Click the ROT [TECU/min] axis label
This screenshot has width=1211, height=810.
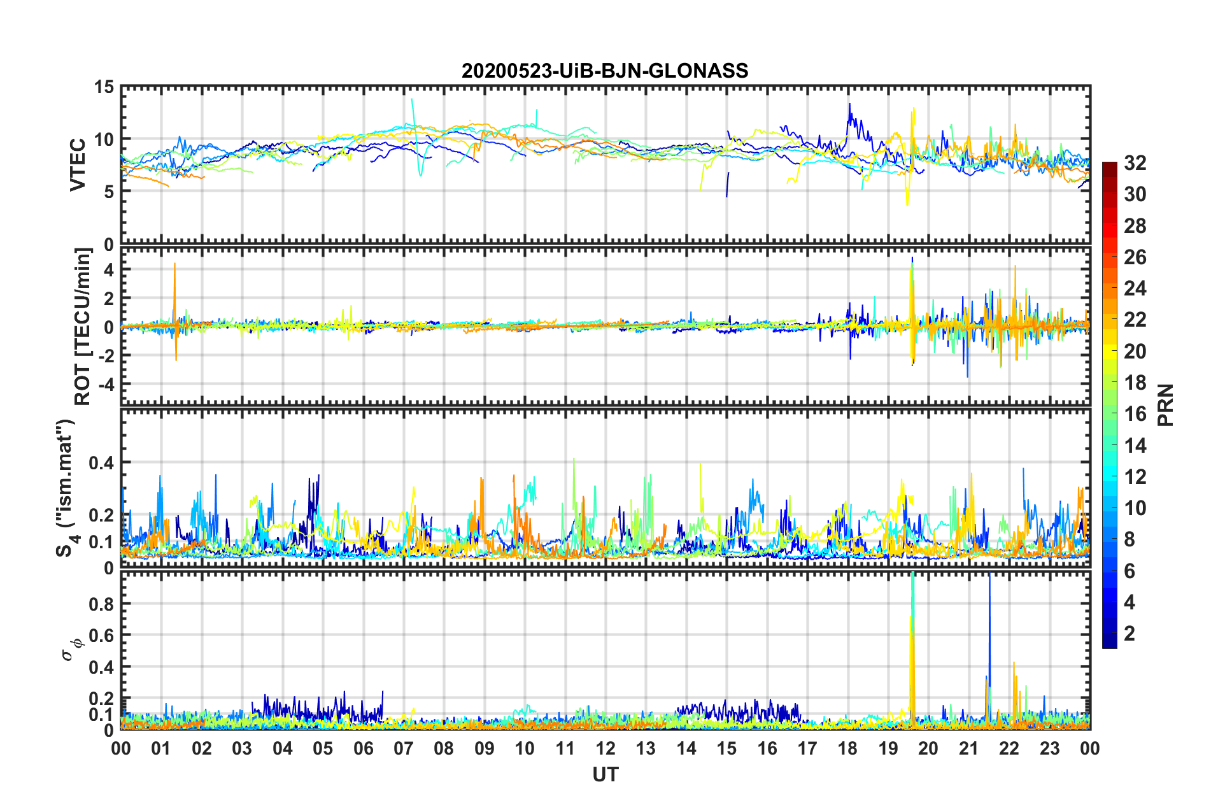coord(82,327)
